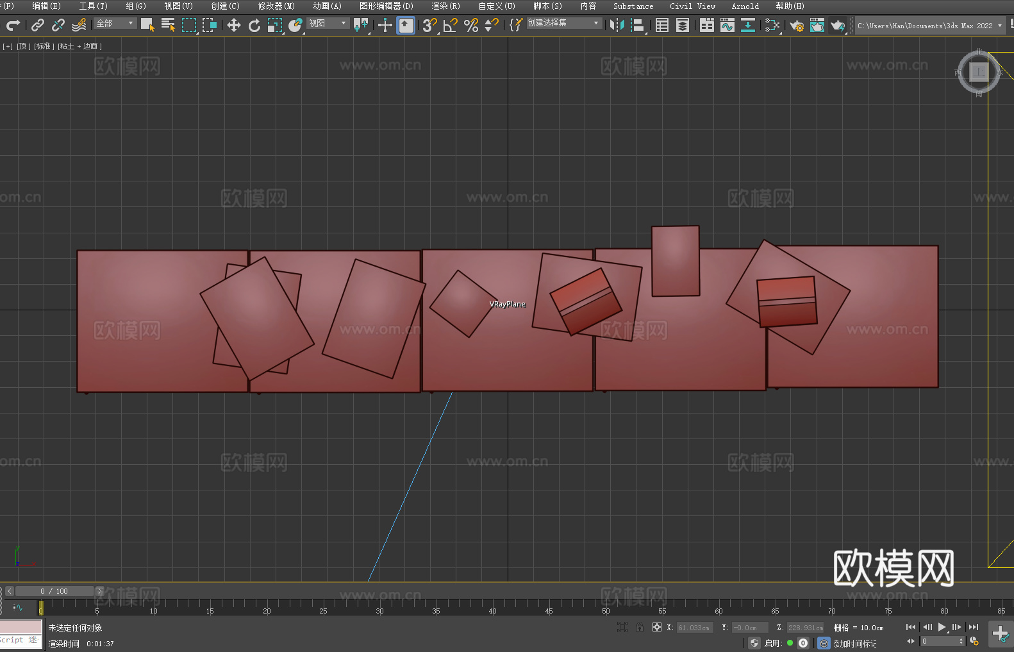Open the 渲染(R) menu
This screenshot has height=652, width=1014.
tap(446, 6)
